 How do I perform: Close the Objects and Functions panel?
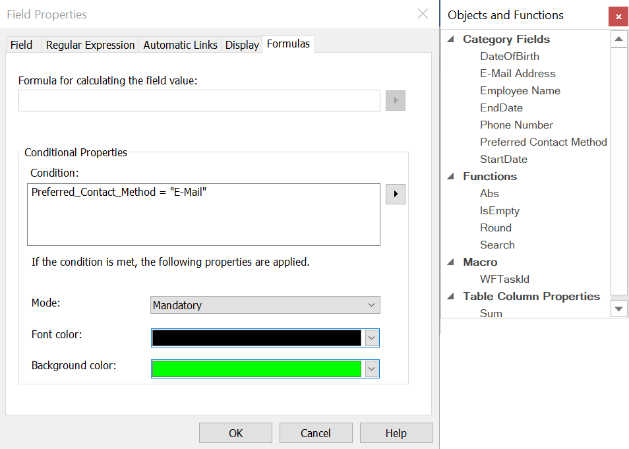[x=618, y=16]
